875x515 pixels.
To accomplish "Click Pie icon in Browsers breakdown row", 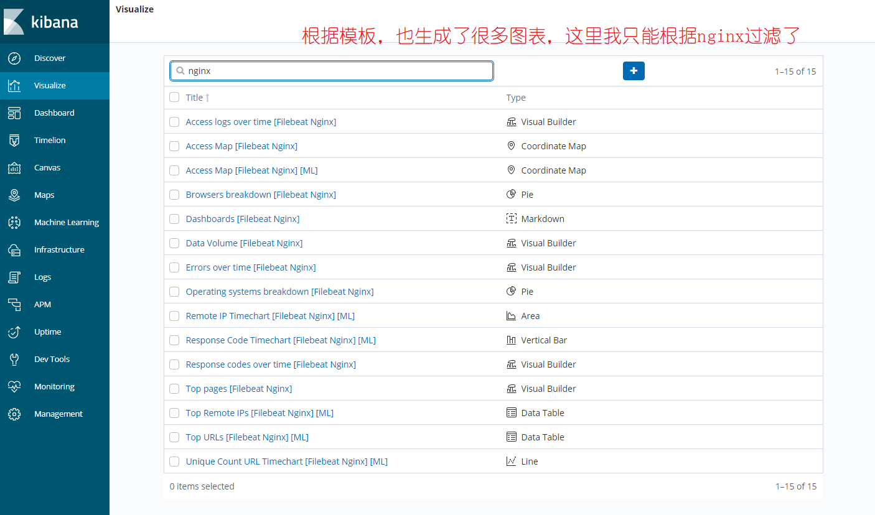I will tap(512, 195).
